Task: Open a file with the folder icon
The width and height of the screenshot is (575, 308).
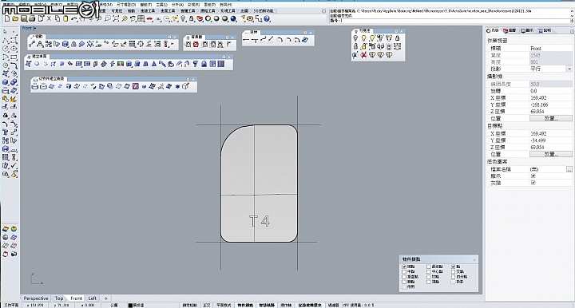Action: tap(15, 18)
